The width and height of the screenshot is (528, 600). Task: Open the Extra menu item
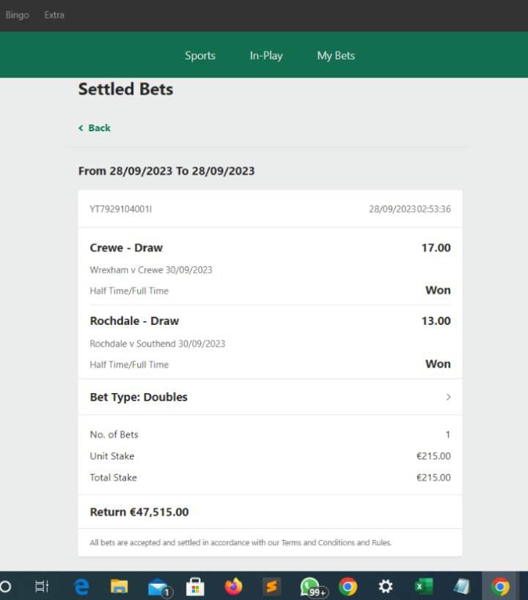[x=54, y=15]
